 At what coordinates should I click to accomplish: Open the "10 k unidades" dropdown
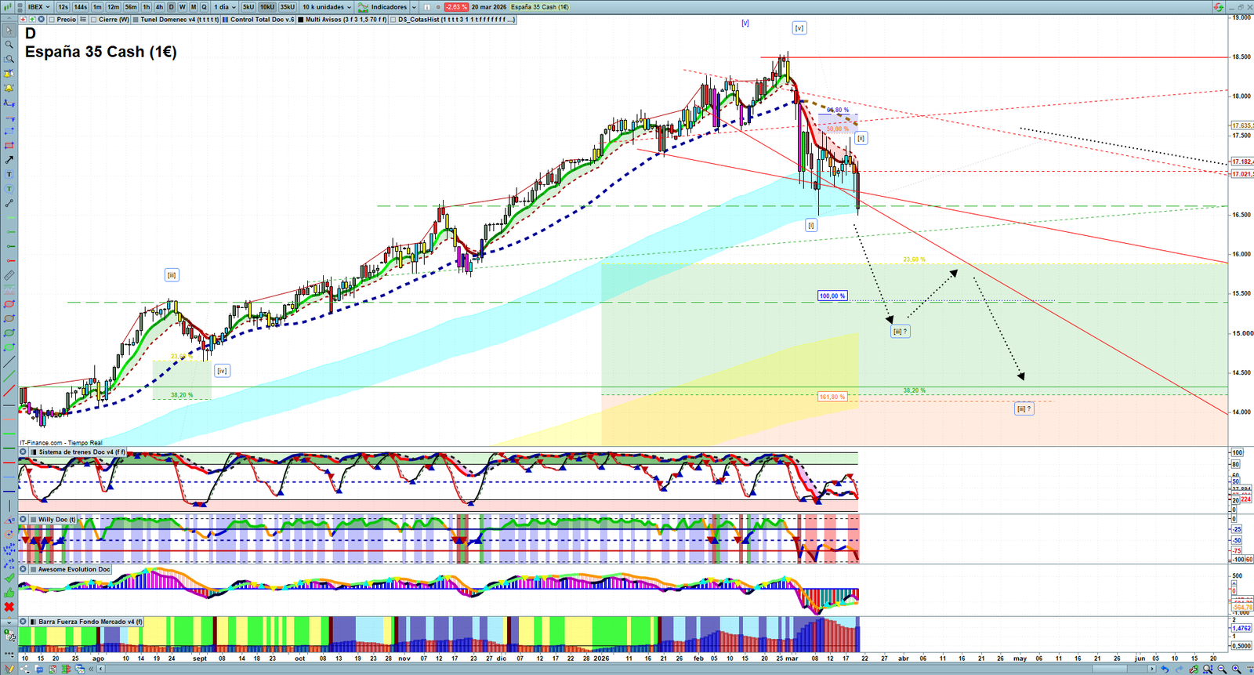[x=327, y=7]
